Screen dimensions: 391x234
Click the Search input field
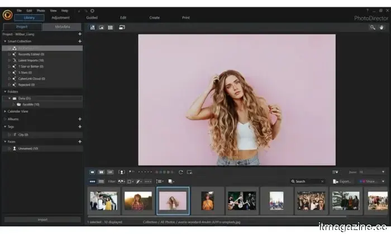pyautogui.click(x=307, y=182)
